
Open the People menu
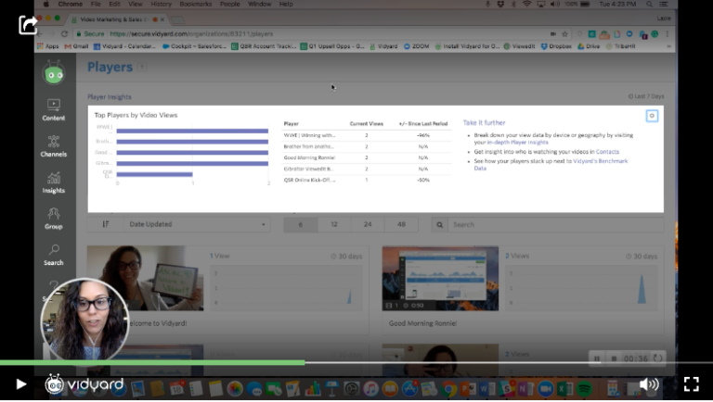(x=229, y=4)
